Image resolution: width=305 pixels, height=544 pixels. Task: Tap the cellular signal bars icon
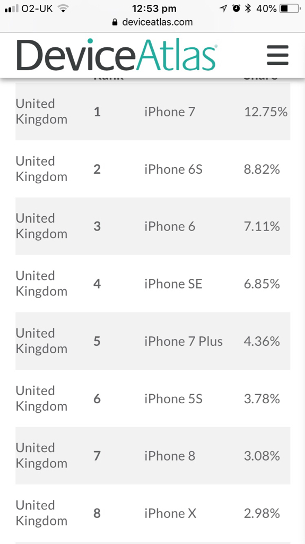(12, 8)
